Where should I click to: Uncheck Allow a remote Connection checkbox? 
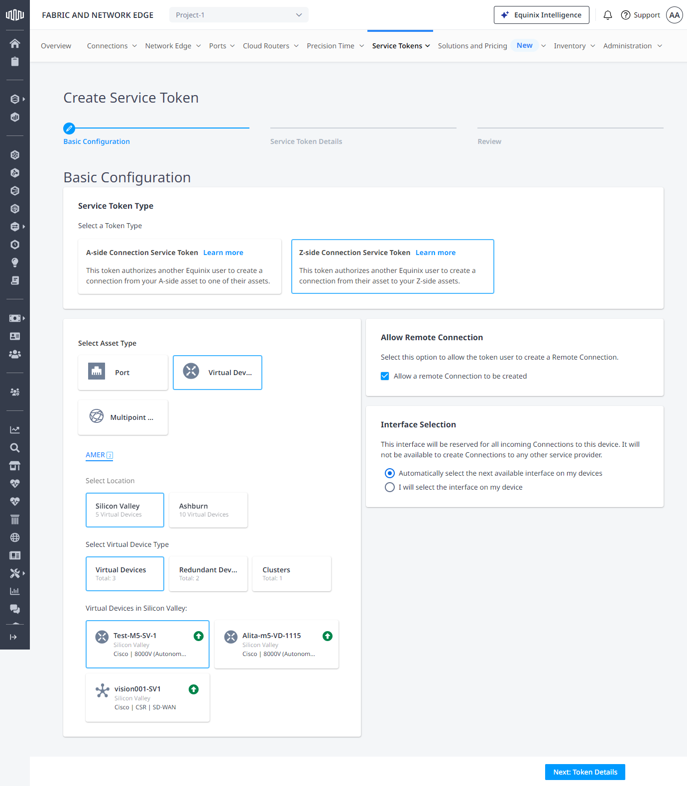(385, 376)
